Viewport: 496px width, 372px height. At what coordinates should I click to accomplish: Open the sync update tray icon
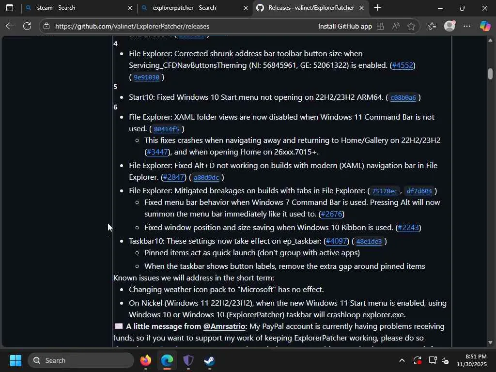(x=417, y=360)
